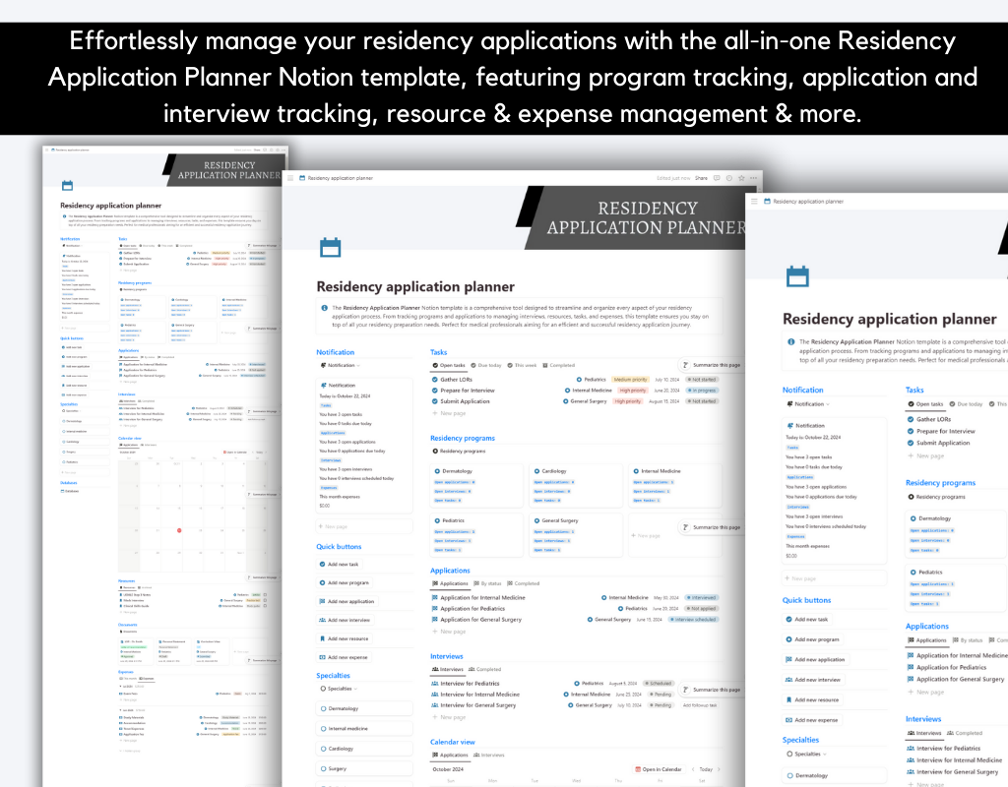Click blue calendar page icon in right window
Image resolution: width=1008 pixels, height=787 pixels.
pos(797,276)
